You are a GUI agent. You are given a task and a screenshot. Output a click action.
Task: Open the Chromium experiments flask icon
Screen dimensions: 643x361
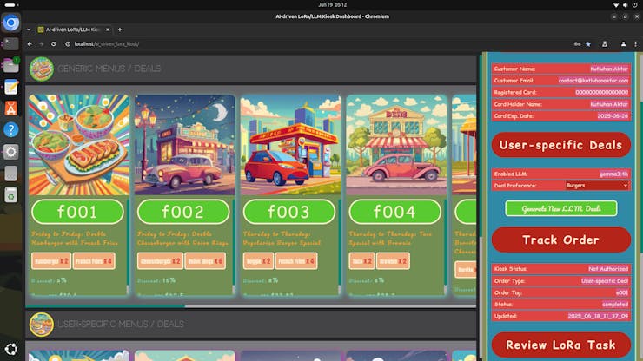[605, 44]
